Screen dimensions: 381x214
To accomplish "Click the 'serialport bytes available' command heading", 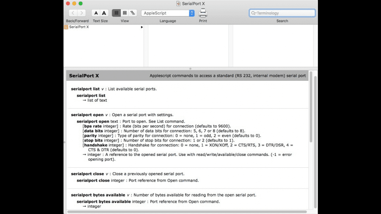I will pos(98,195).
